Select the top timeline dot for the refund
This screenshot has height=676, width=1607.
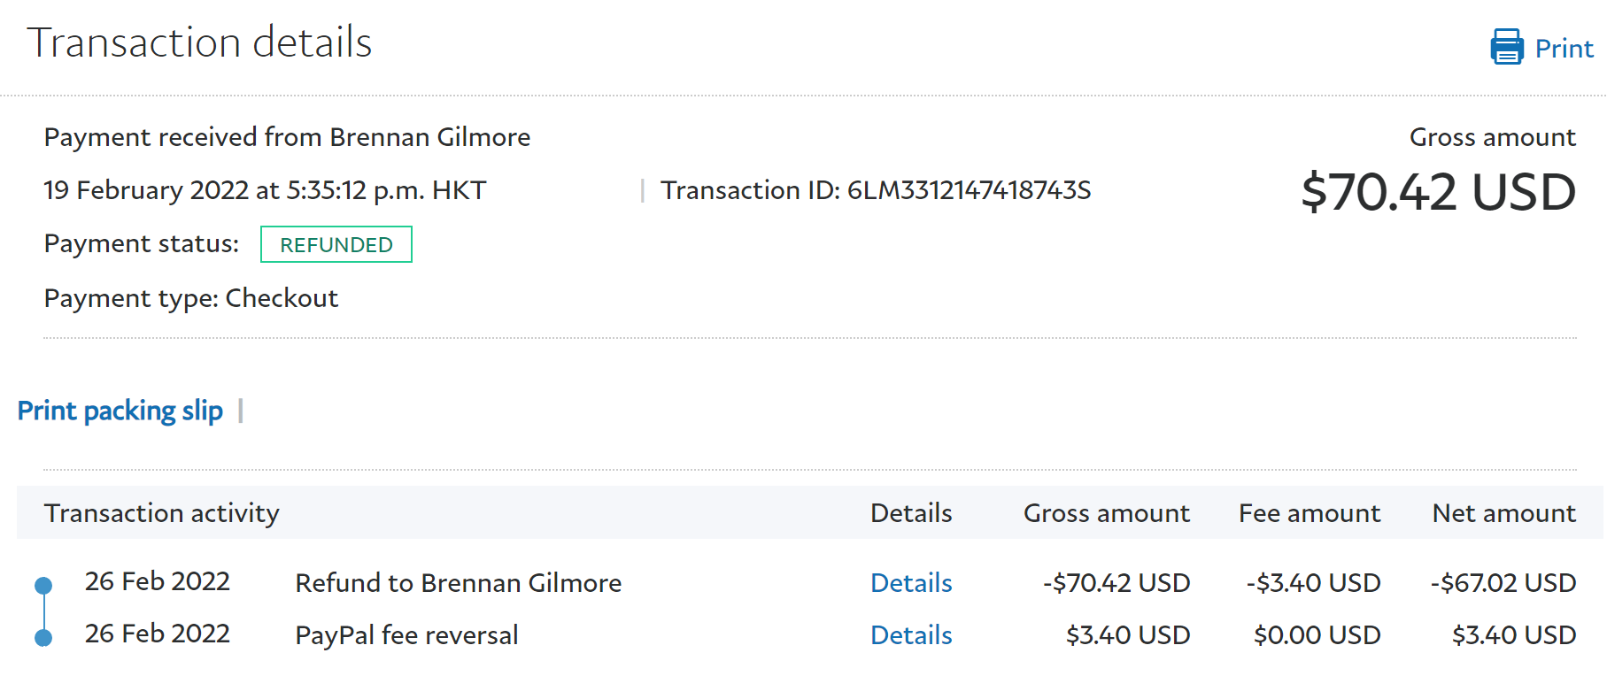coord(43,585)
